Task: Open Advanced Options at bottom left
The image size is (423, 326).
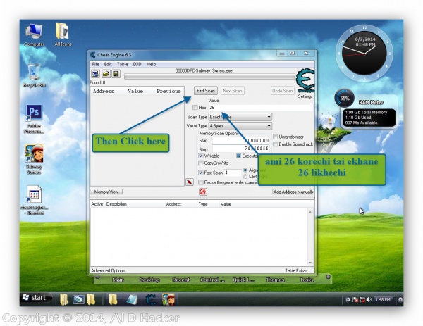Action: click(108, 270)
